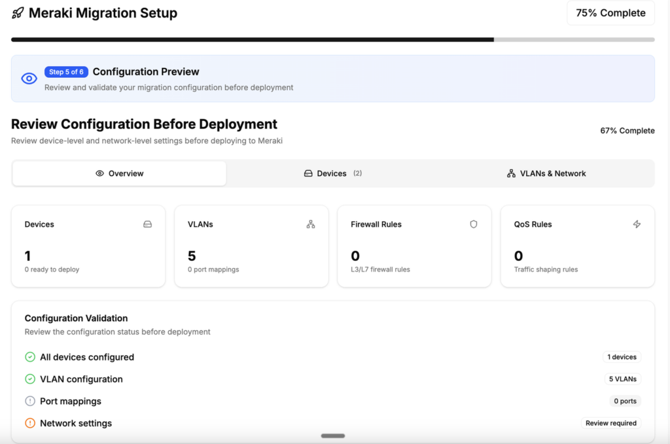Click the Review required badge

point(610,423)
